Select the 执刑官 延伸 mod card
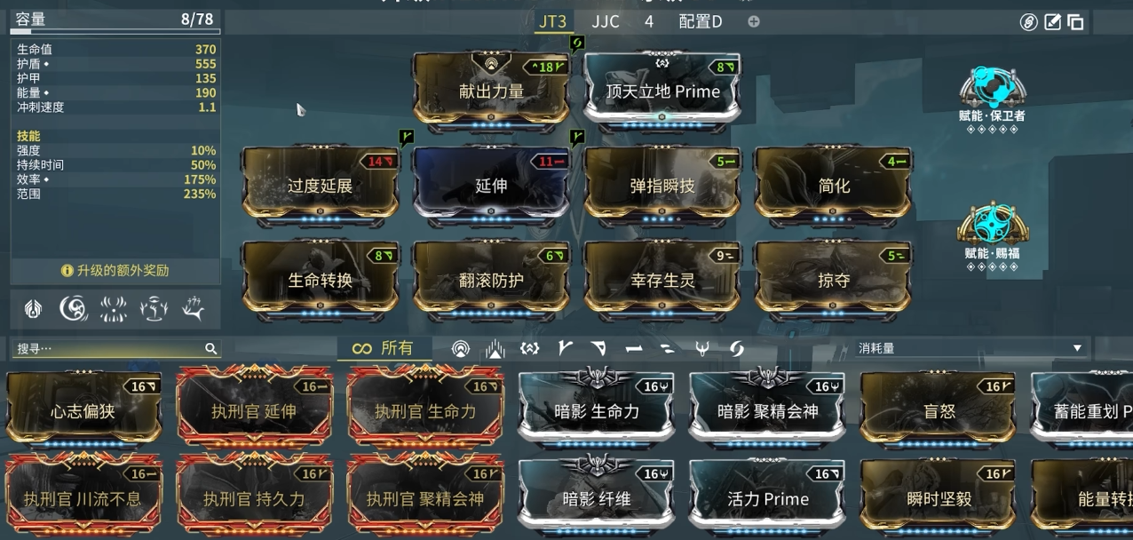The height and width of the screenshot is (540, 1133). (255, 407)
